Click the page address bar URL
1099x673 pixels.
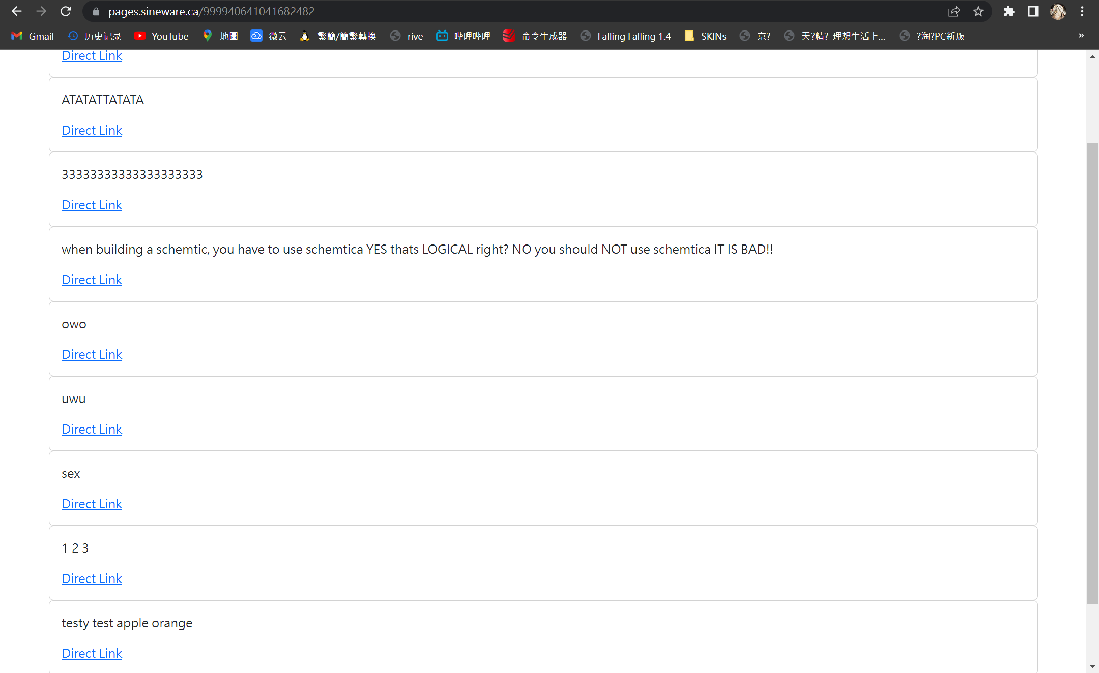[x=211, y=11]
